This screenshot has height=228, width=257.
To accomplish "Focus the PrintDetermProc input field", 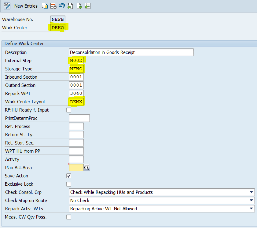I will pyautogui.click(x=79, y=118).
